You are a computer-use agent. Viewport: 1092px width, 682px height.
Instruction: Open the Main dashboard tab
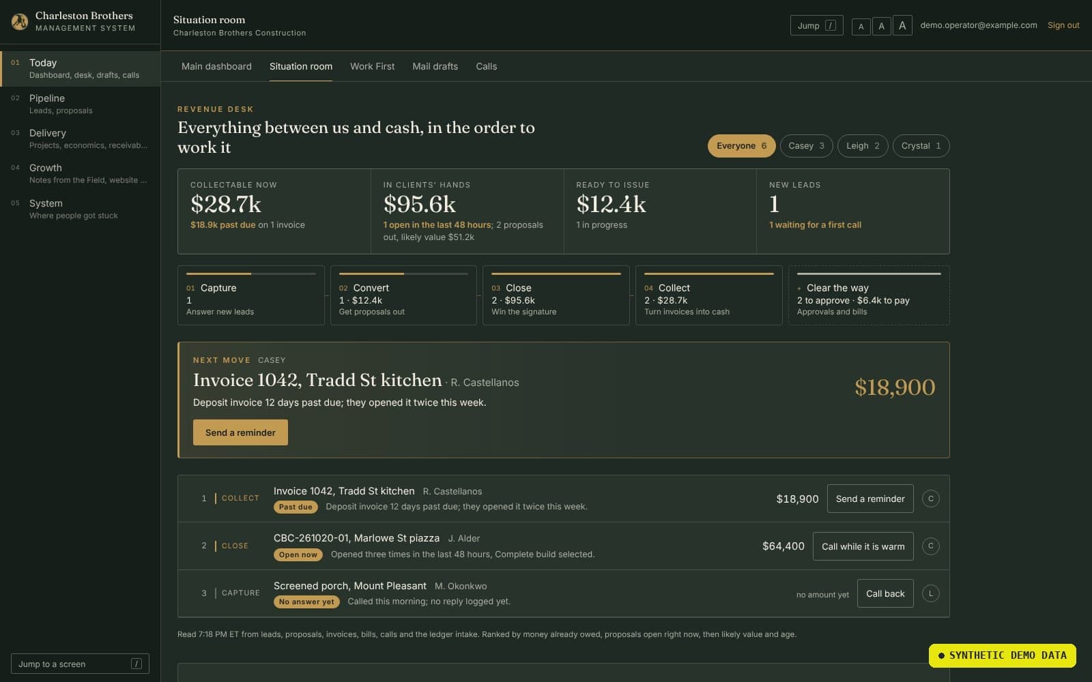[x=216, y=66]
